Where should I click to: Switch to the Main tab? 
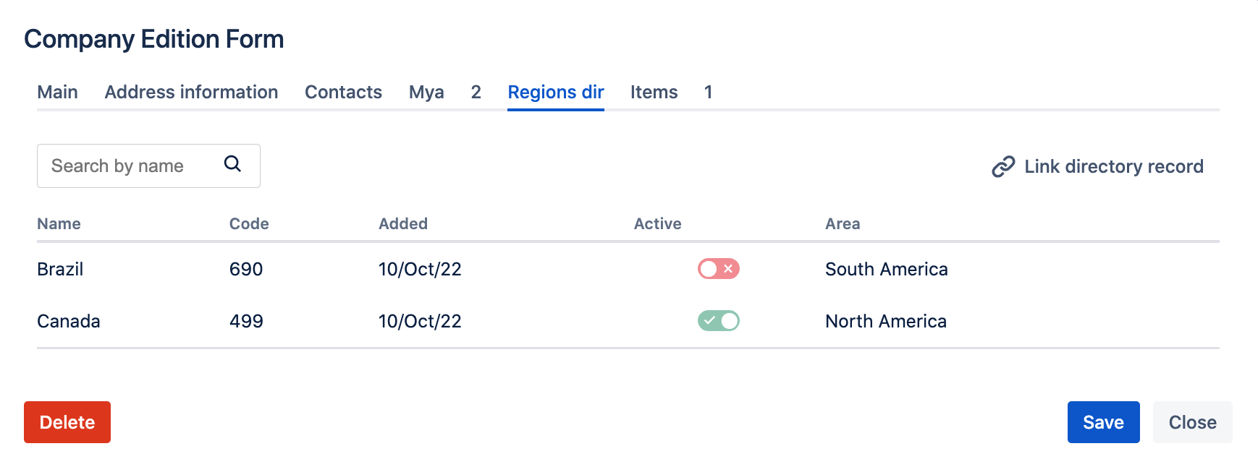click(x=57, y=93)
